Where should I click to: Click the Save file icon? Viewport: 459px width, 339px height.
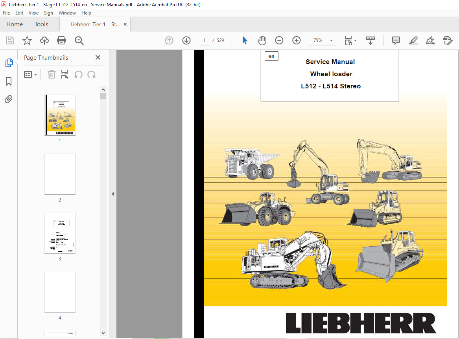coord(10,40)
